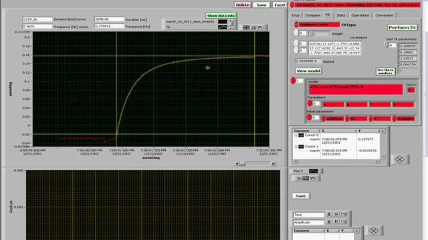Switch to the Crop tab
The image size is (428, 240).
(x=296, y=15)
